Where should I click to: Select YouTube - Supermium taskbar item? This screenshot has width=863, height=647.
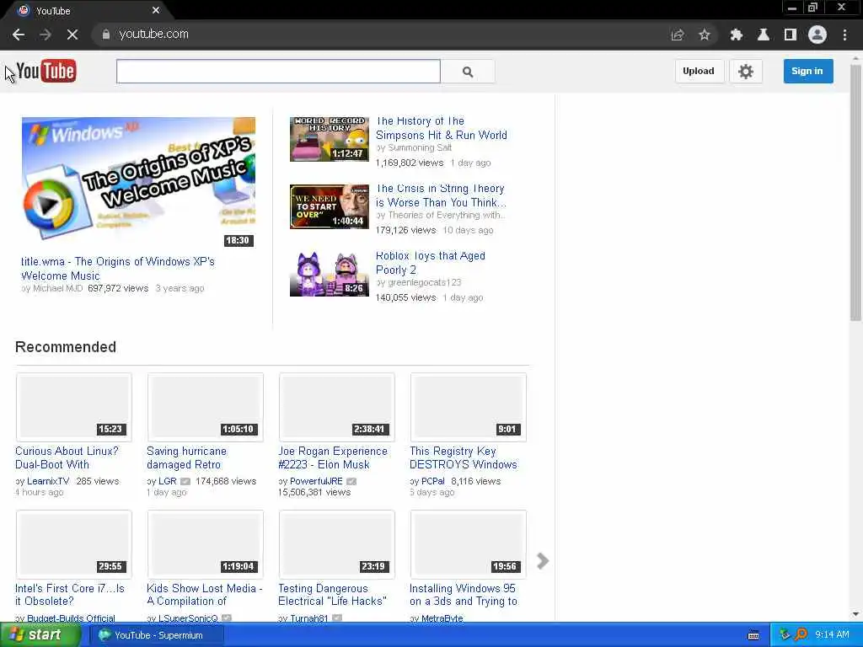[x=158, y=635]
